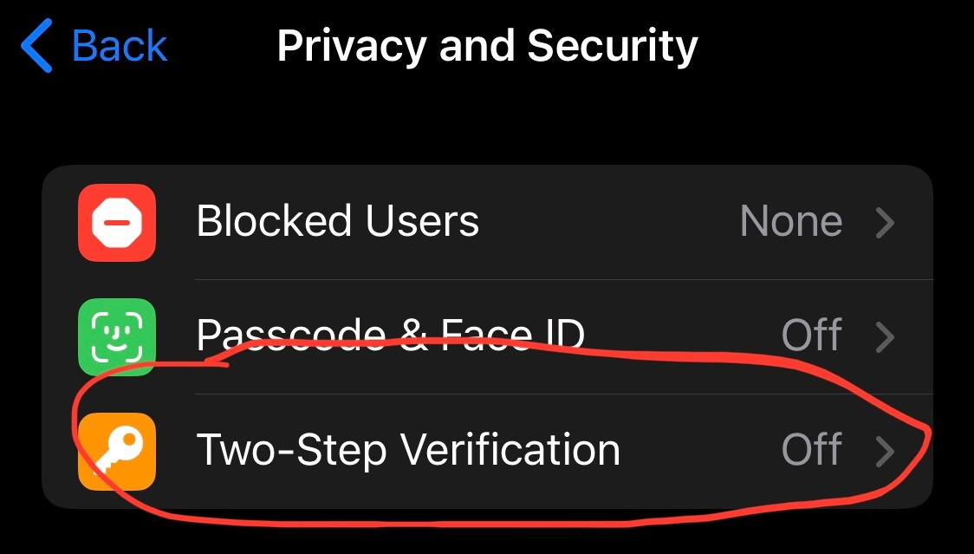Viewport: 974px width, 554px height.
Task: Tap the Off value beside Passcode & Face ID
Action: coord(812,336)
